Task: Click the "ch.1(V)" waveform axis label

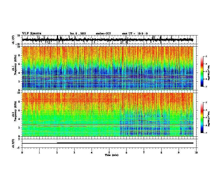Action: (13, 40)
